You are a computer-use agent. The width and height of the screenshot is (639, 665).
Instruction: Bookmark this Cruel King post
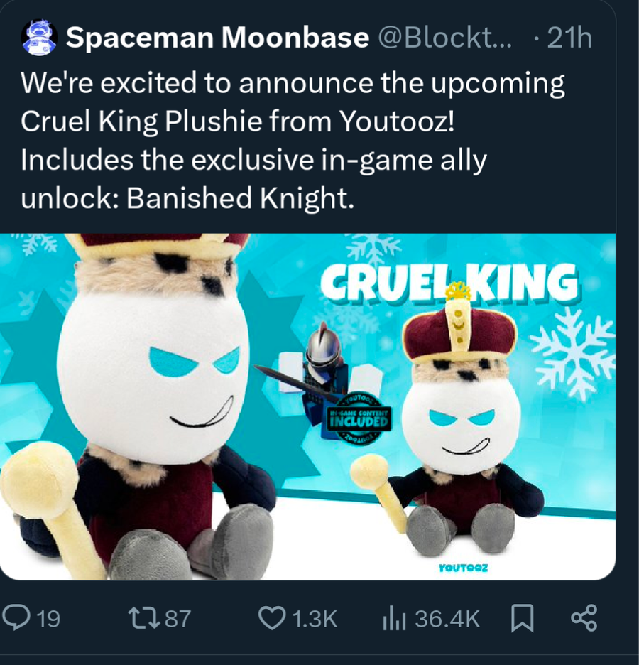tap(522, 618)
